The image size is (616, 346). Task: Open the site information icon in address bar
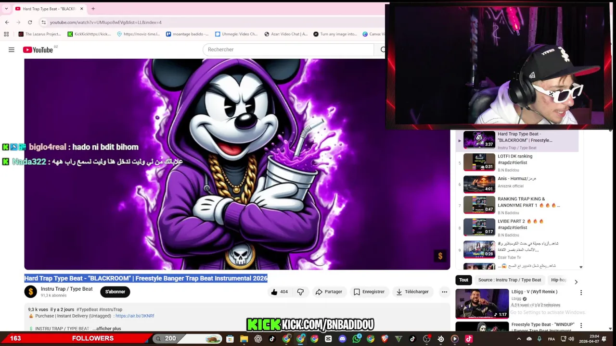[43, 22]
